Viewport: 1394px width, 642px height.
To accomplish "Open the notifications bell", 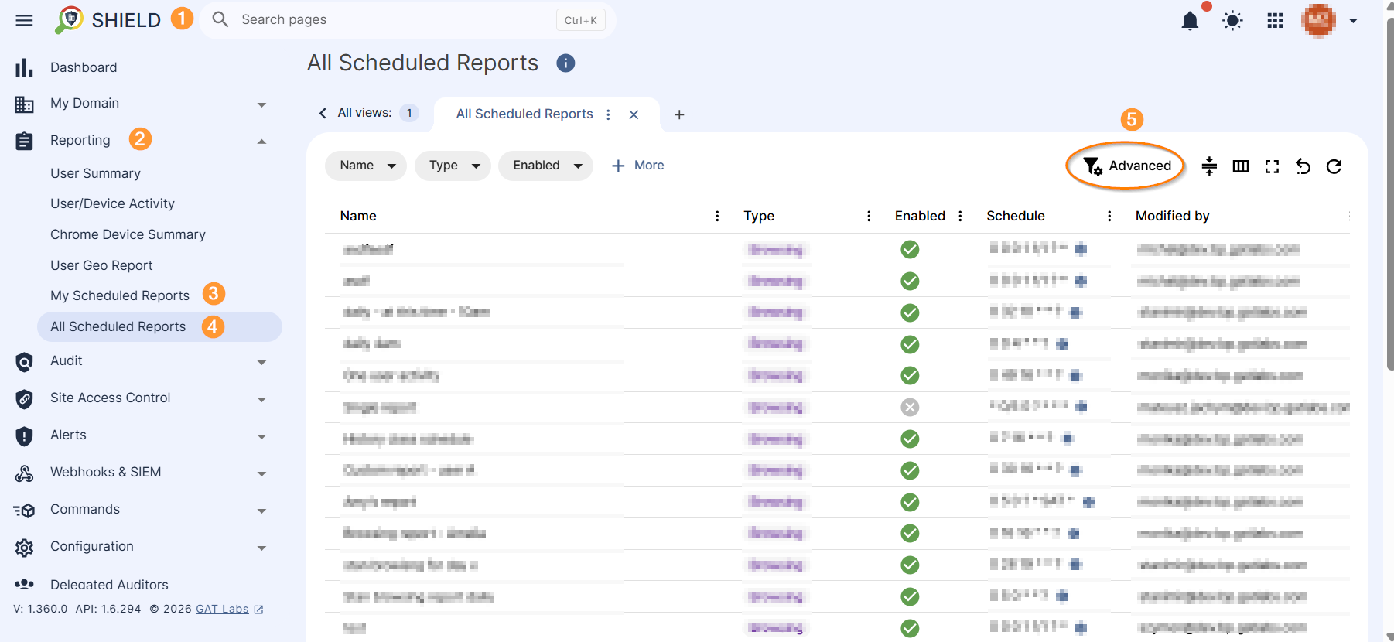I will click(1190, 21).
